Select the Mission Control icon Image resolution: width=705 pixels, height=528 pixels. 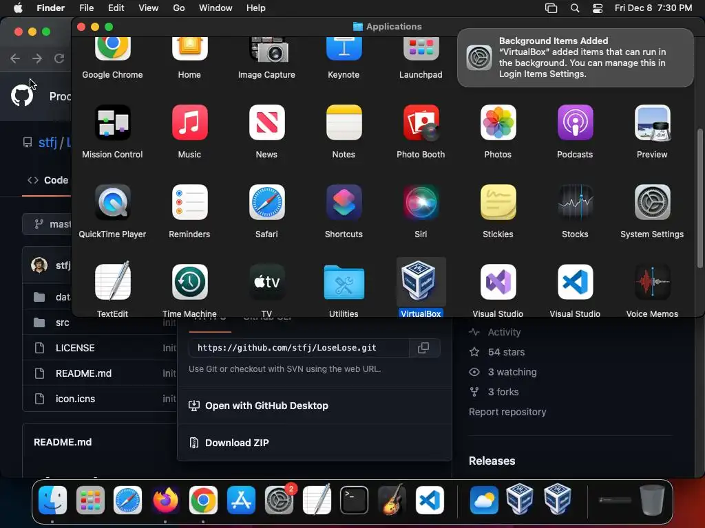(x=112, y=122)
